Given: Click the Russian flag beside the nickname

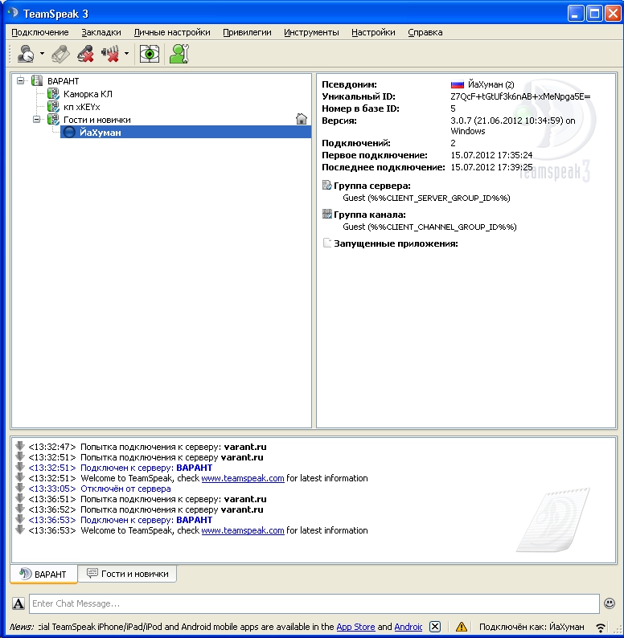Looking at the screenshot, I should [x=458, y=84].
